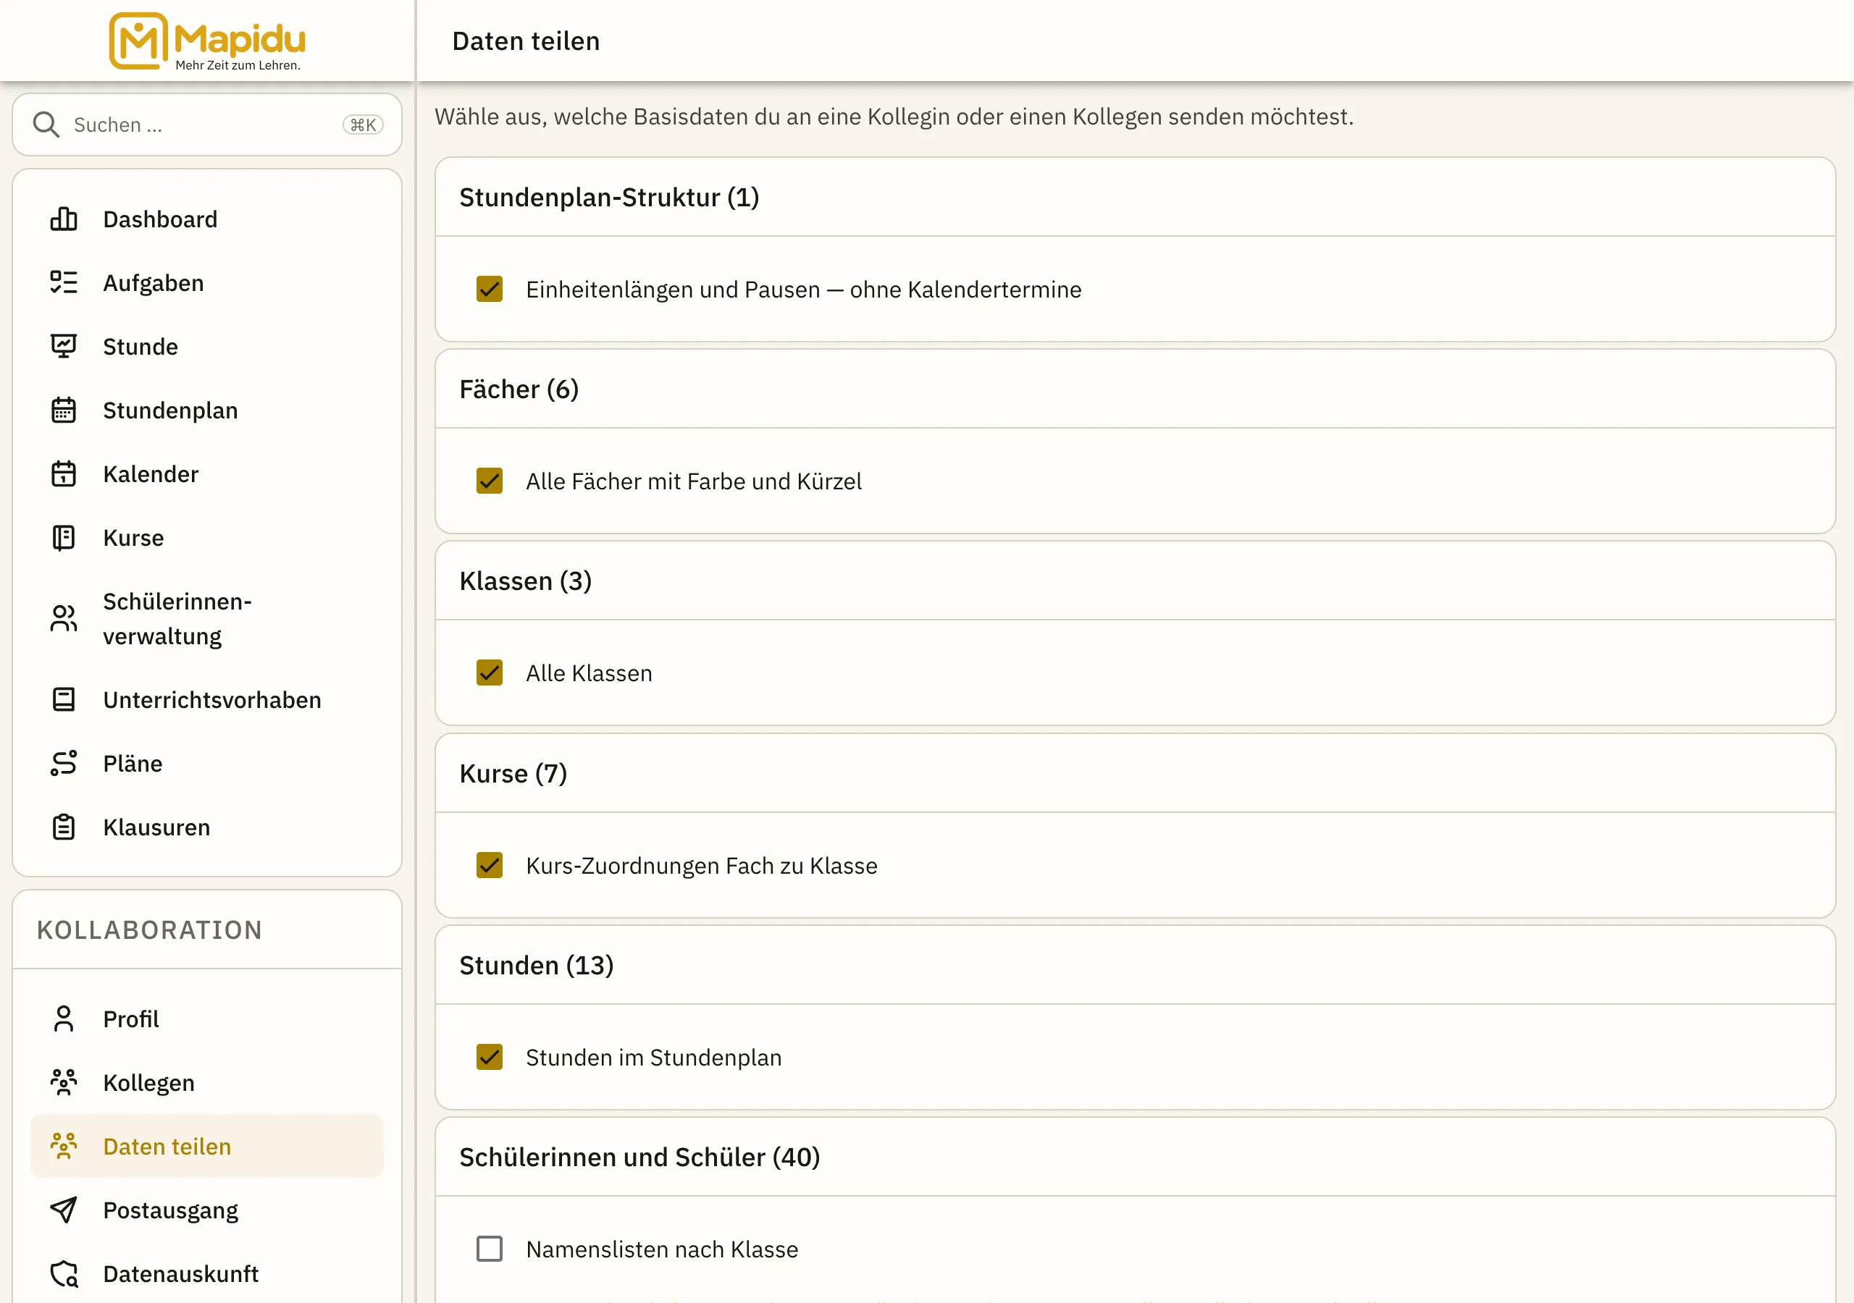The width and height of the screenshot is (1854, 1303).
Task: Click the Postausgang paper plane icon
Action: pos(64,1210)
